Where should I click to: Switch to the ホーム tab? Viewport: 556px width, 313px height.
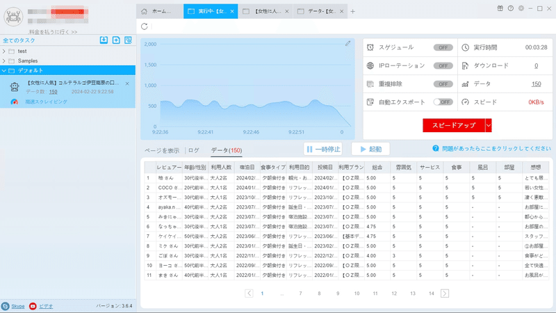(x=160, y=11)
